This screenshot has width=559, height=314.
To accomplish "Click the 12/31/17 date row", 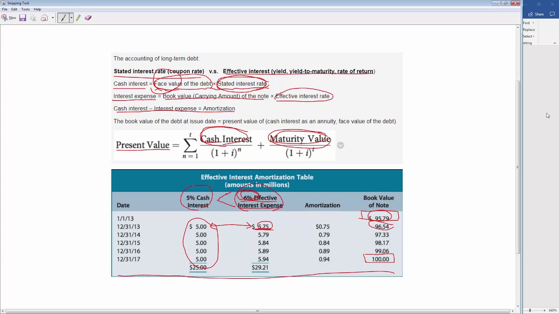I will (128, 259).
